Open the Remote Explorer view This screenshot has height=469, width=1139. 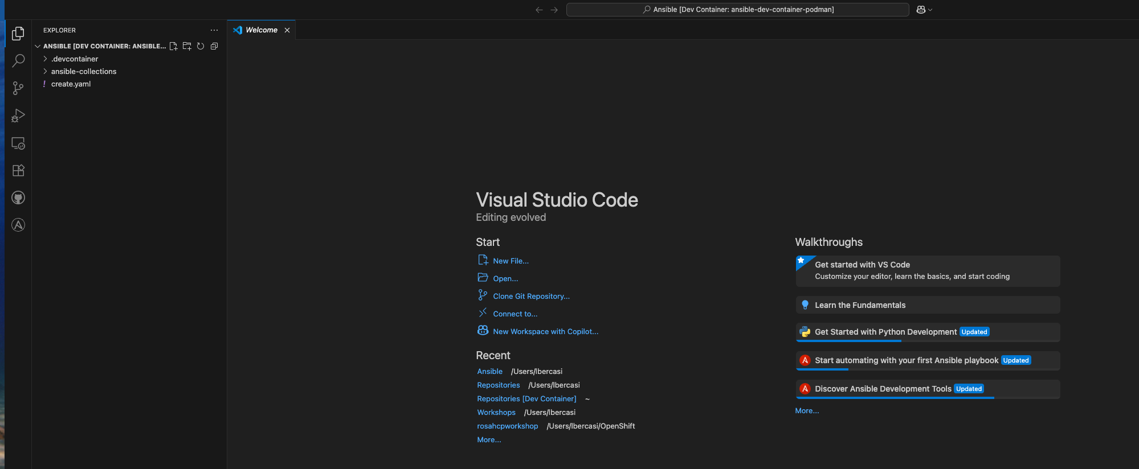18,143
